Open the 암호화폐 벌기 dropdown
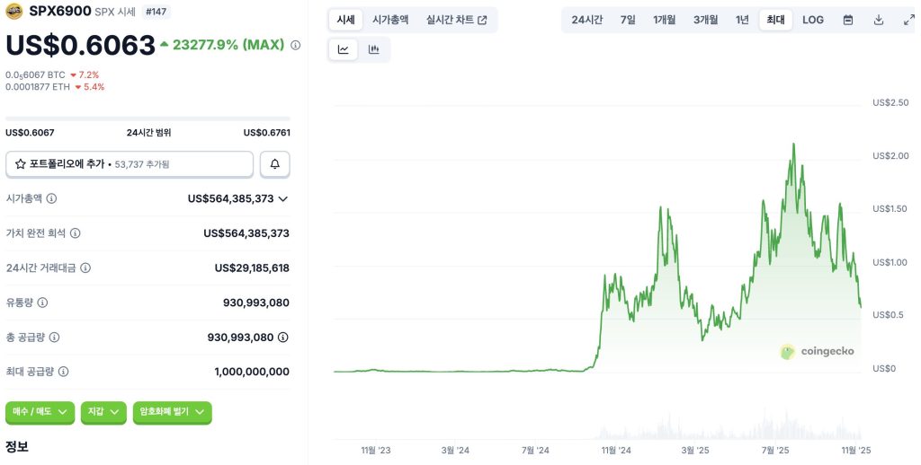Image resolution: width=921 pixels, height=465 pixels. 172,412
